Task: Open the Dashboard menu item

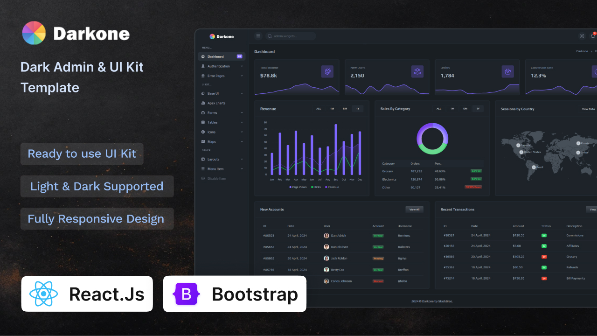Action: 222,56
